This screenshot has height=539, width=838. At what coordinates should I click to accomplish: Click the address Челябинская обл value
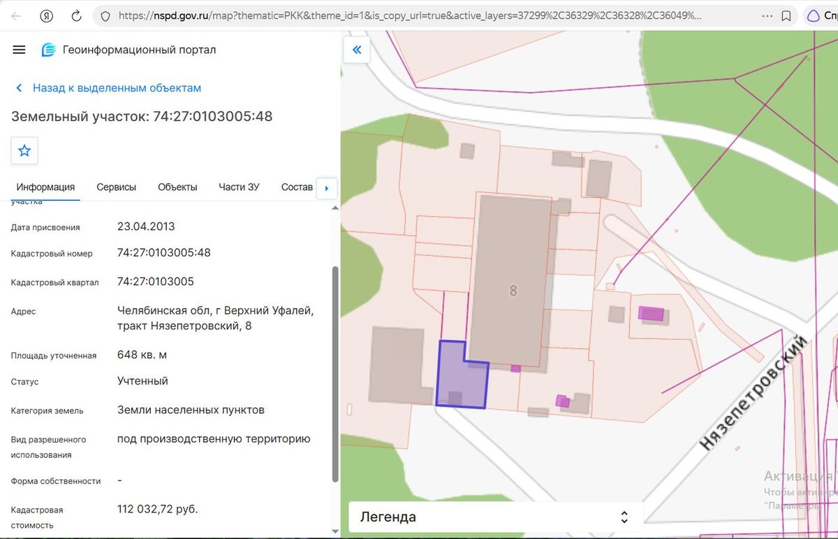215,318
